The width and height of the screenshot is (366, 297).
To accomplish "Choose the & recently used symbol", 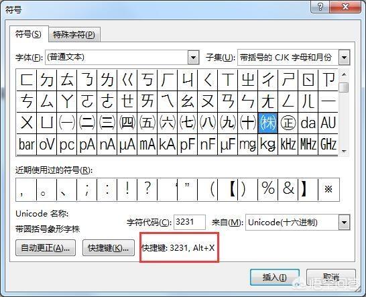I will tap(288, 189).
